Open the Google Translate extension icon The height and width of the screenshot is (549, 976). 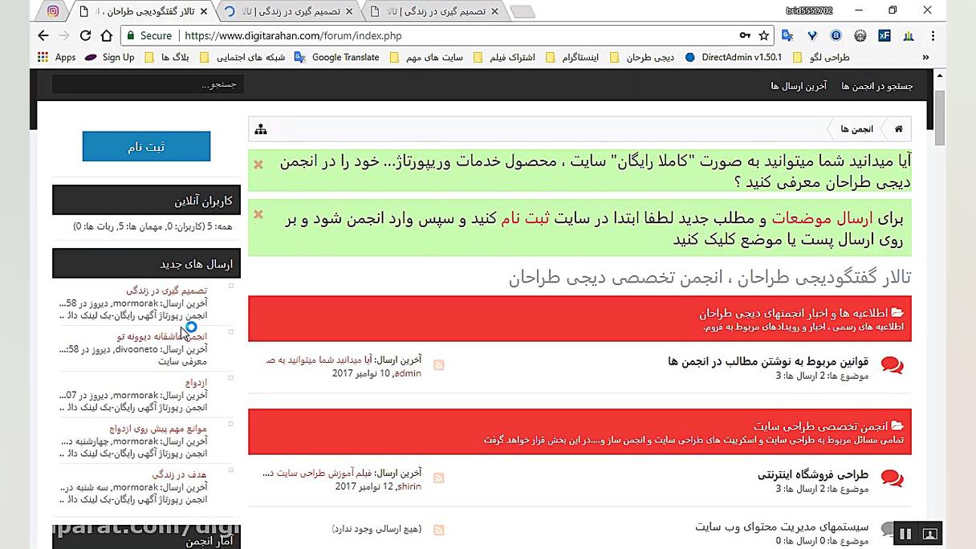[787, 35]
